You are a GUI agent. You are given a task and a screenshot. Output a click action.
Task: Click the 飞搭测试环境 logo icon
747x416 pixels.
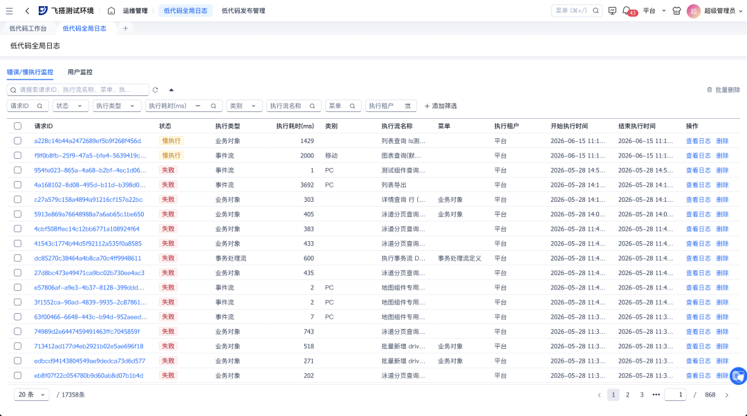[x=43, y=10]
